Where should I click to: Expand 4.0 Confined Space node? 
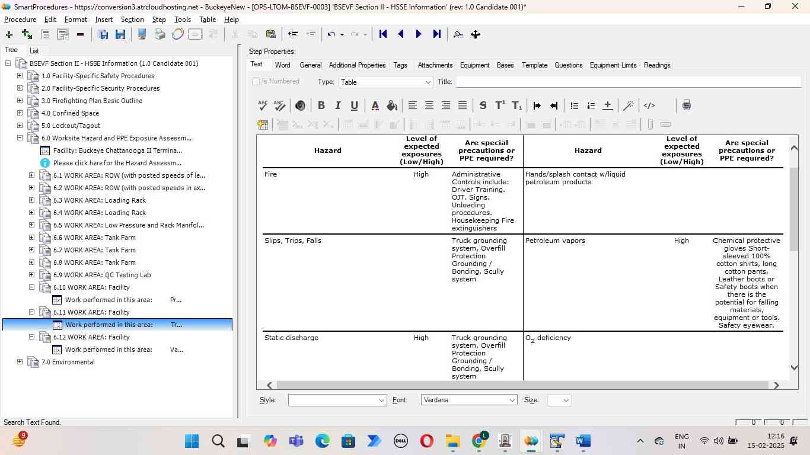pyautogui.click(x=20, y=113)
